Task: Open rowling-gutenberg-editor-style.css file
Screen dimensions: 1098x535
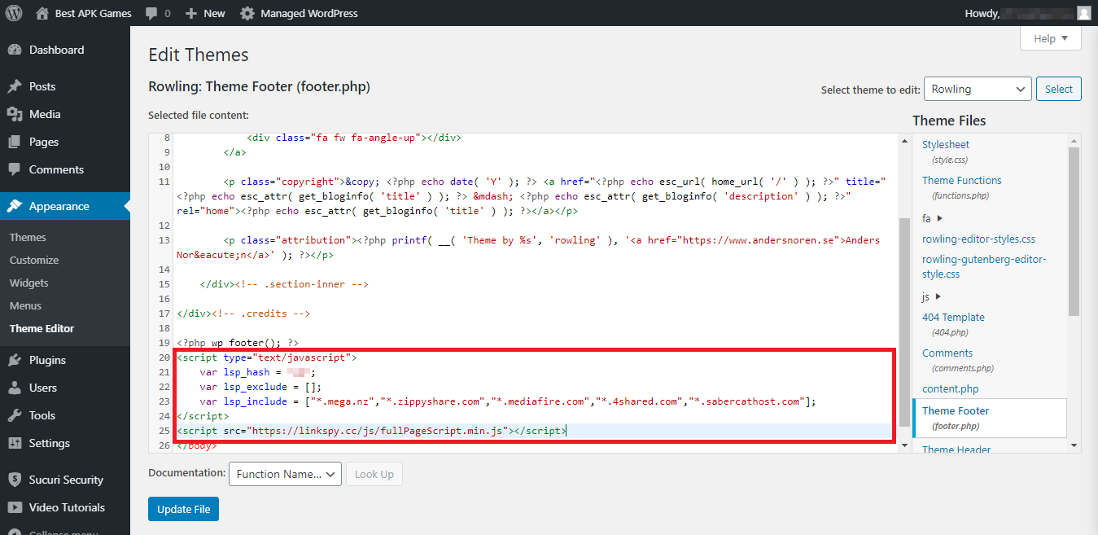Action: coord(984,266)
